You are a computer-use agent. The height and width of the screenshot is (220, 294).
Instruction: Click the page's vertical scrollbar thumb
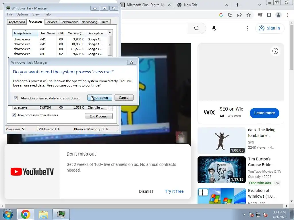tap(292, 47)
